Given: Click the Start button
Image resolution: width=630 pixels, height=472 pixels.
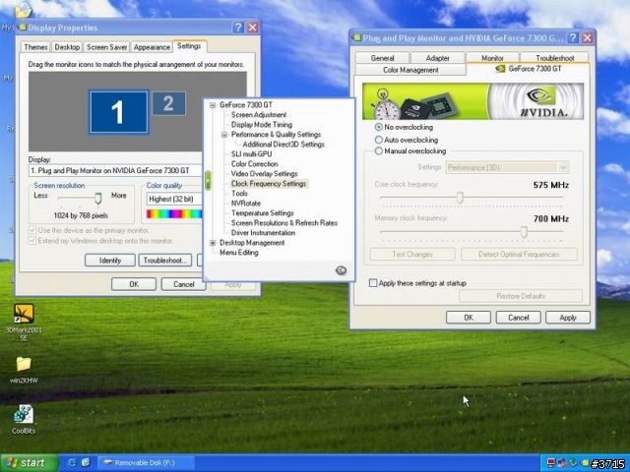Looking at the screenshot, I should (x=29, y=463).
